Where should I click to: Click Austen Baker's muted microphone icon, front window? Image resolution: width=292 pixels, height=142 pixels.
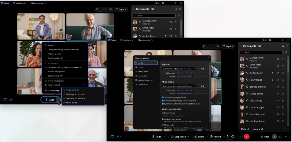[x=283, y=73]
